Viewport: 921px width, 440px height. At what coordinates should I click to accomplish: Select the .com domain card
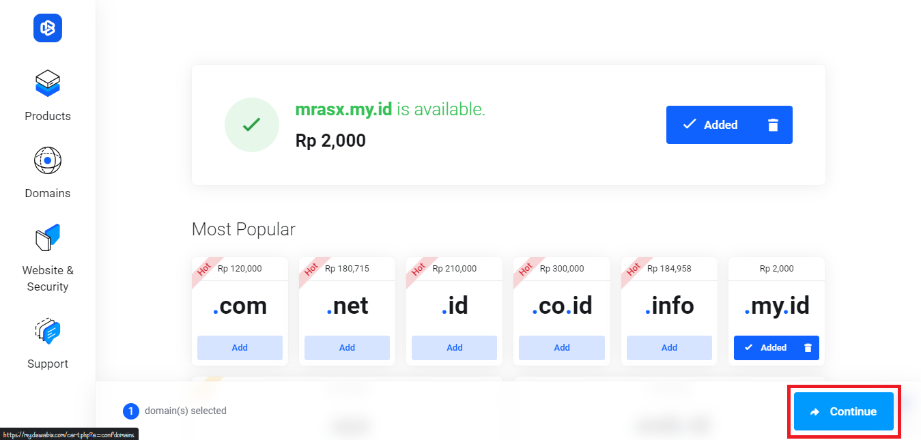tap(240, 311)
